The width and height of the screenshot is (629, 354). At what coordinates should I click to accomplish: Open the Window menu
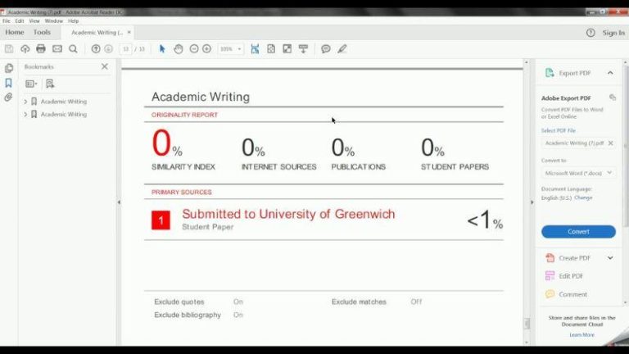[x=54, y=20]
